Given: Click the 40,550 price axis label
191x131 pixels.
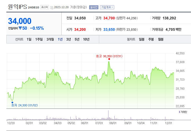Looking at the screenshot, I should [180, 53].
